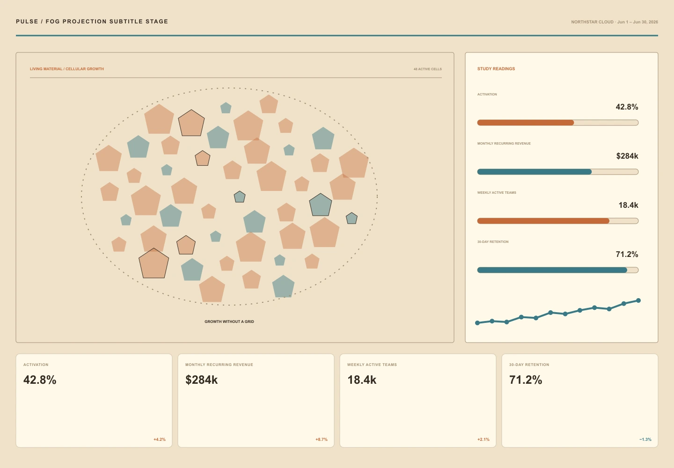Click the 'LIVING MATERIAL / CELLULAR GROWTH' heading
The width and height of the screenshot is (674, 468).
point(67,69)
